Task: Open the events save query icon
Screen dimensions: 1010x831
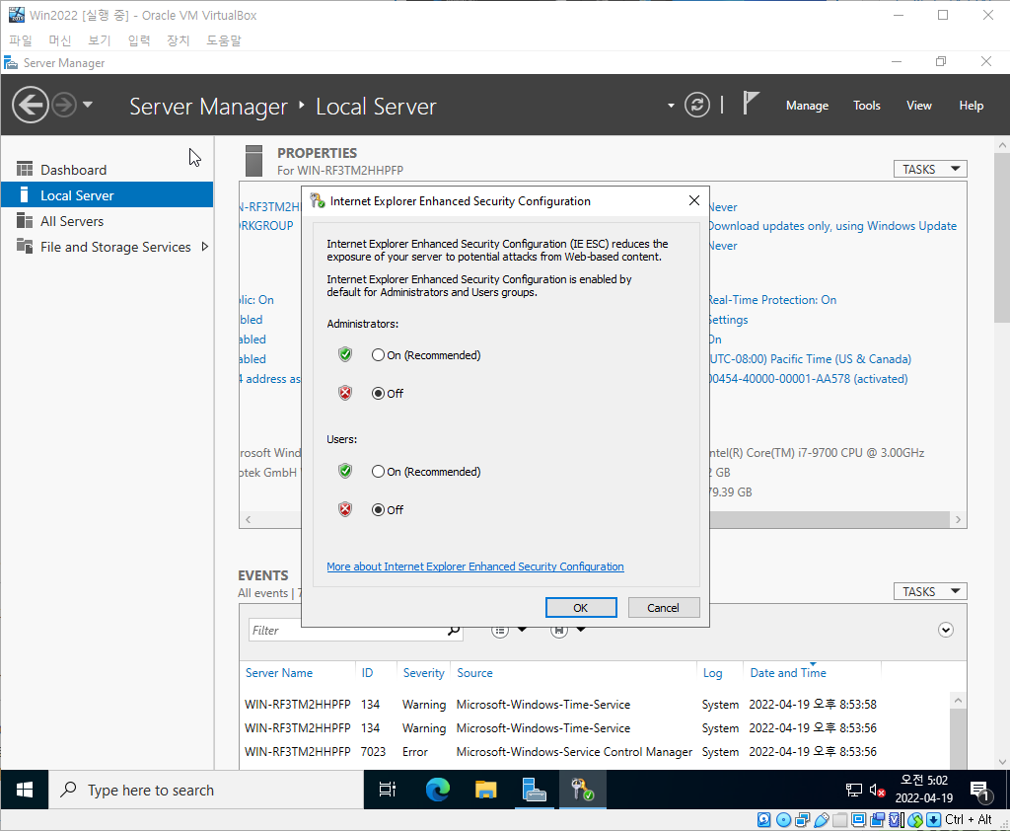Action: [558, 631]
